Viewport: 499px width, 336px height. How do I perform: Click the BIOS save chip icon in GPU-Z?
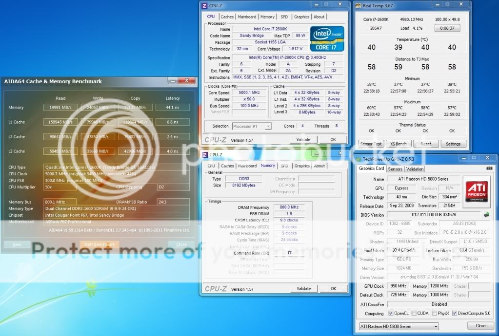click(x=486, y=215)
